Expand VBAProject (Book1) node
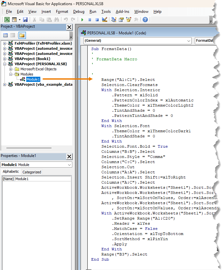Image resolution: width=222 pixels, height=270 pixels. tap(4, 59)
